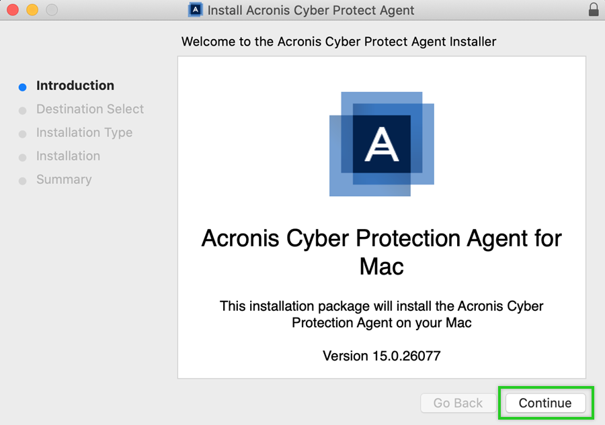Click the large Acronis logo image
Screen dimensions: 605x425
381,144
